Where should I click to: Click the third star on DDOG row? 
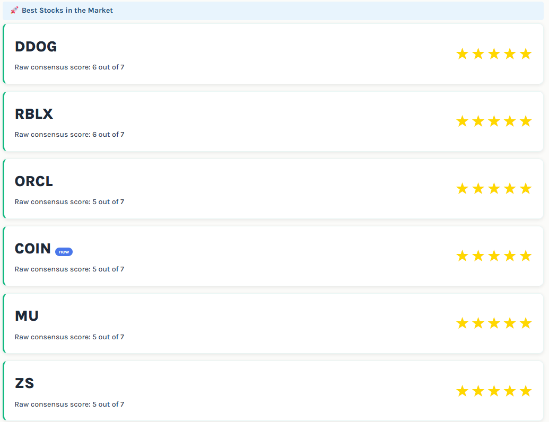[x=494, y=54]
